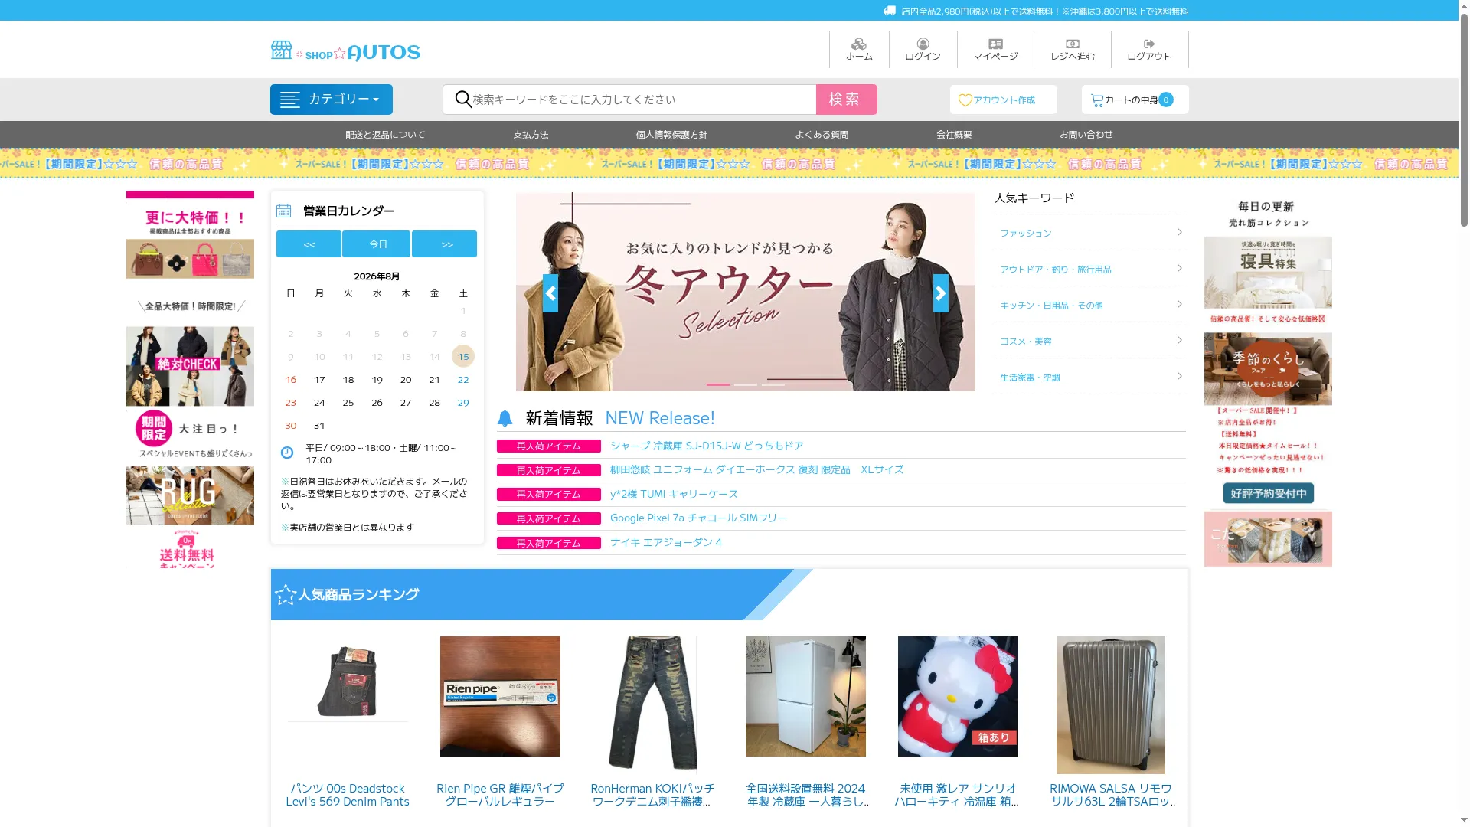Expand the 生活家電・空調 keyword row
The height and width of the screenshot is (827, 1470).
point(1090,377)
